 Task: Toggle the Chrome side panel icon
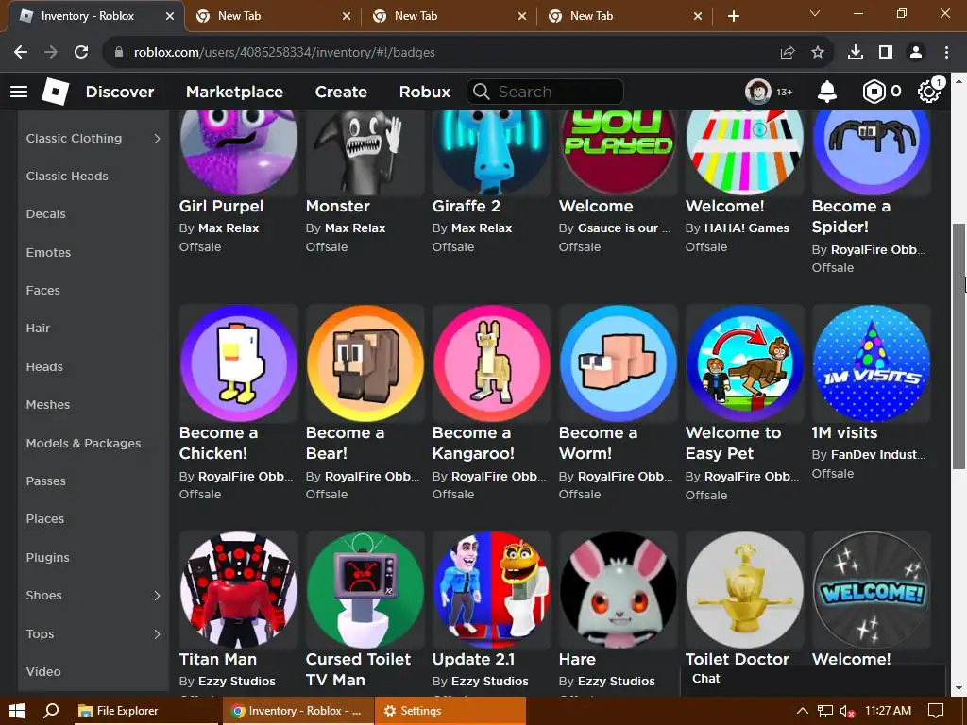[x=886, y=53]
